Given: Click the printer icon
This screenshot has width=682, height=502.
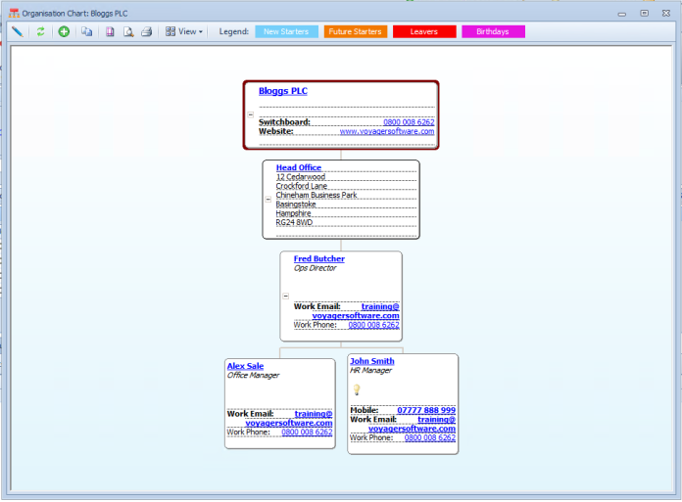Looking at the screenshot, I should (x=146, y=31).
